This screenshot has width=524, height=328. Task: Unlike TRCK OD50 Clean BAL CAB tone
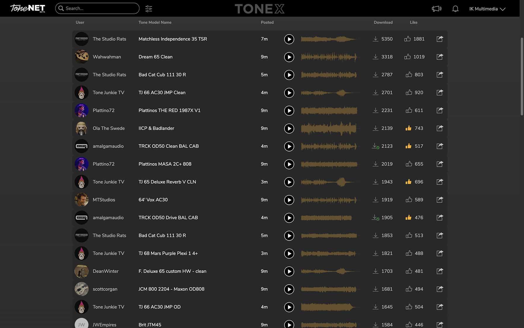coord(408,146)
